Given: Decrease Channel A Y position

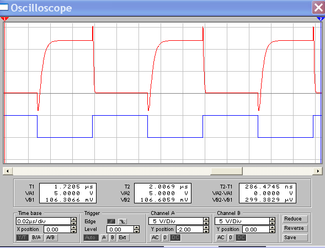Looking at the screenshot, I should click(206, 231).
